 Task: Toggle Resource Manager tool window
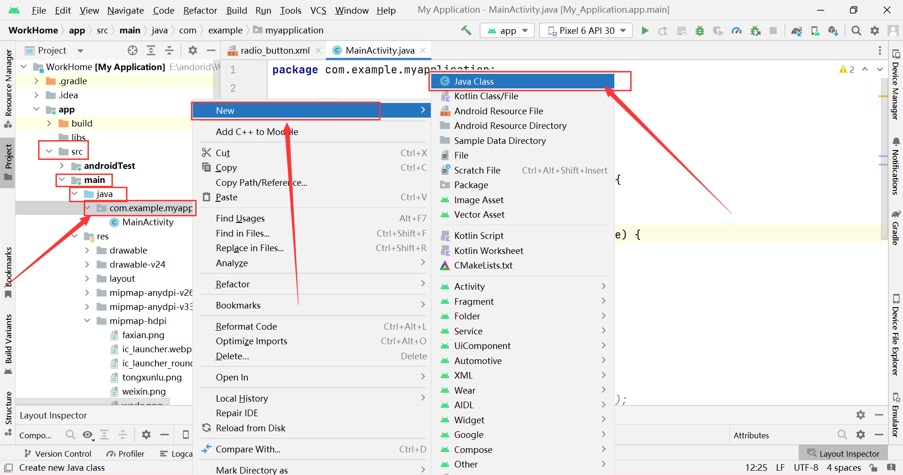tap(8, 88)
